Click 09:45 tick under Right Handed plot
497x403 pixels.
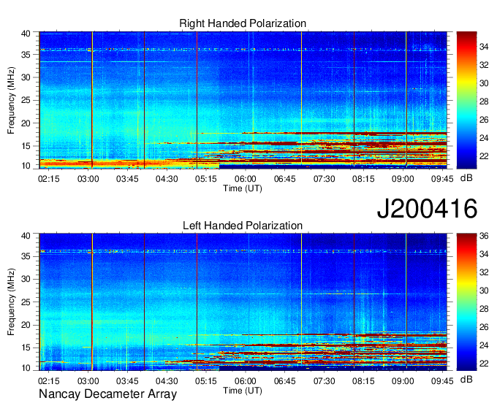[x=442, y=179]
